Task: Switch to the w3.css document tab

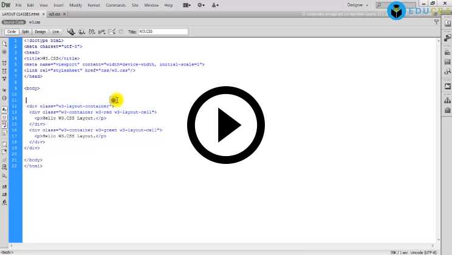Action: point(53,13)
